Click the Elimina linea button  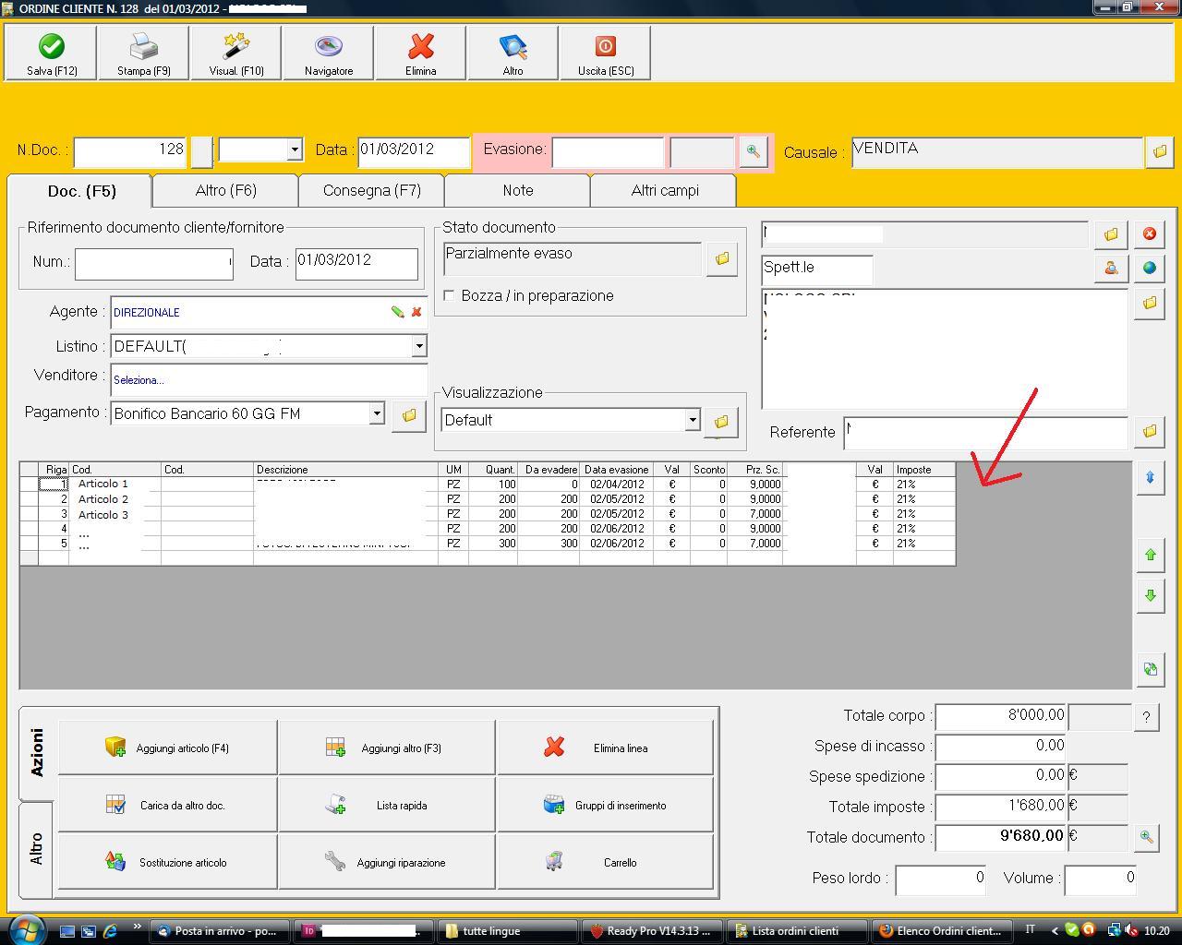[606, 748]
